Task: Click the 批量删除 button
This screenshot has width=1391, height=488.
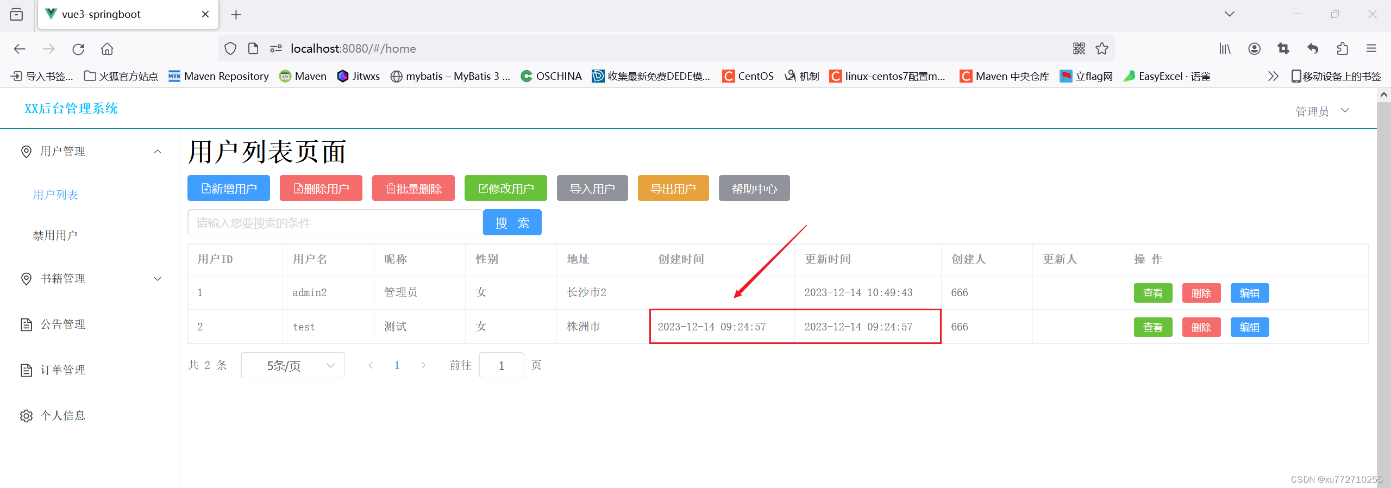Action: point(413,188)
